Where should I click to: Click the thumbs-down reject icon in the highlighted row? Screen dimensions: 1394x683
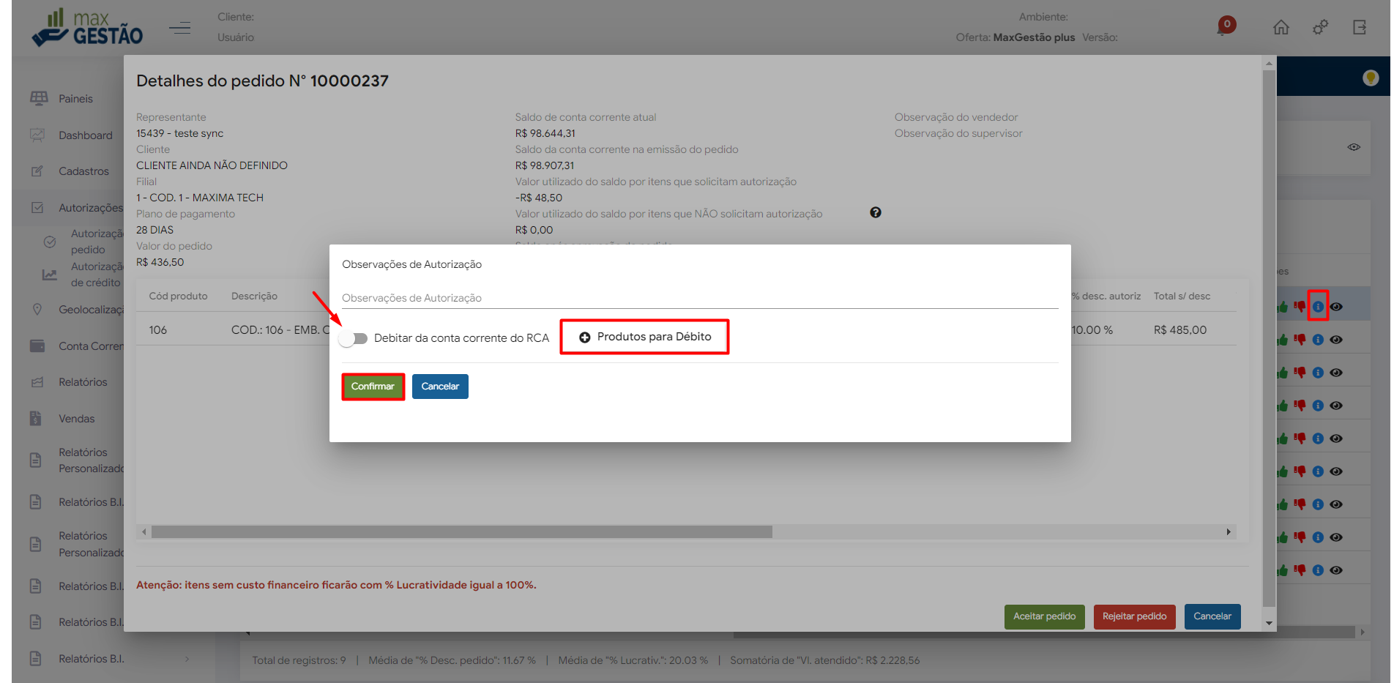(1300, 307)
